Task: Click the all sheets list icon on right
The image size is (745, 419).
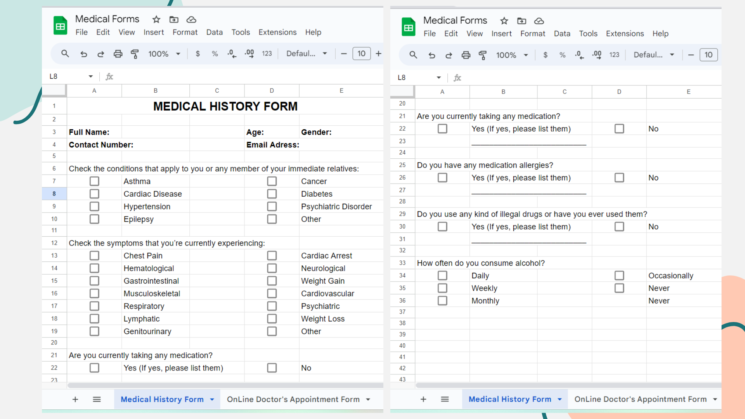Action: [445, 399]
